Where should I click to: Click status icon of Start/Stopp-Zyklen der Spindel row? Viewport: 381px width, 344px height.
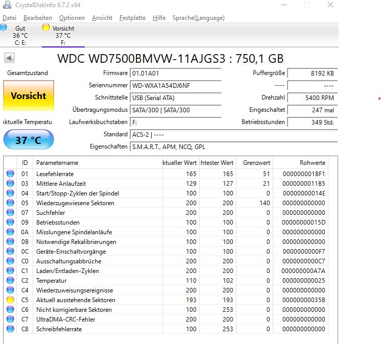10,193
